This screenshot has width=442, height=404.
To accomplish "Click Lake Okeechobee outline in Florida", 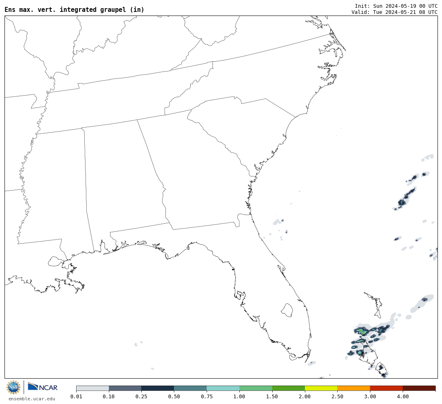I will pos(287,310).
